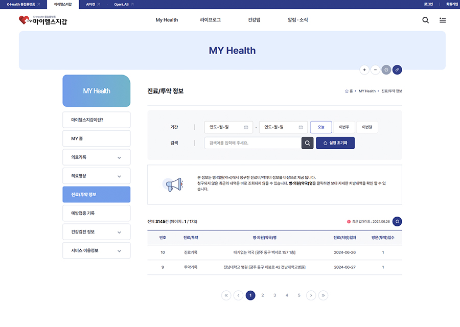Viewport: 460px width, 327px height.
Task: Click the magnifier search icon in header
Action: click(x=425, y=20)
